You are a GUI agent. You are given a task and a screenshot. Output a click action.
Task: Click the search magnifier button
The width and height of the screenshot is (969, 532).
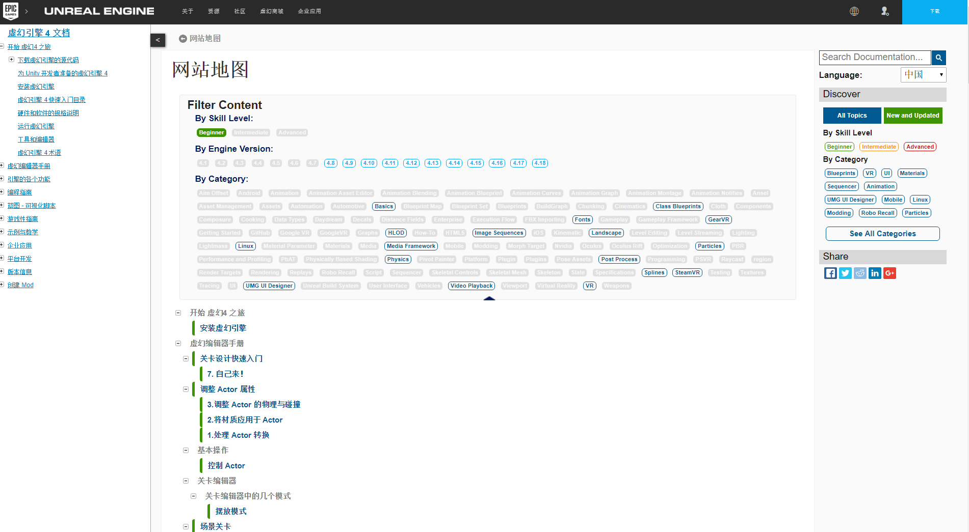(x=938, y=58)
